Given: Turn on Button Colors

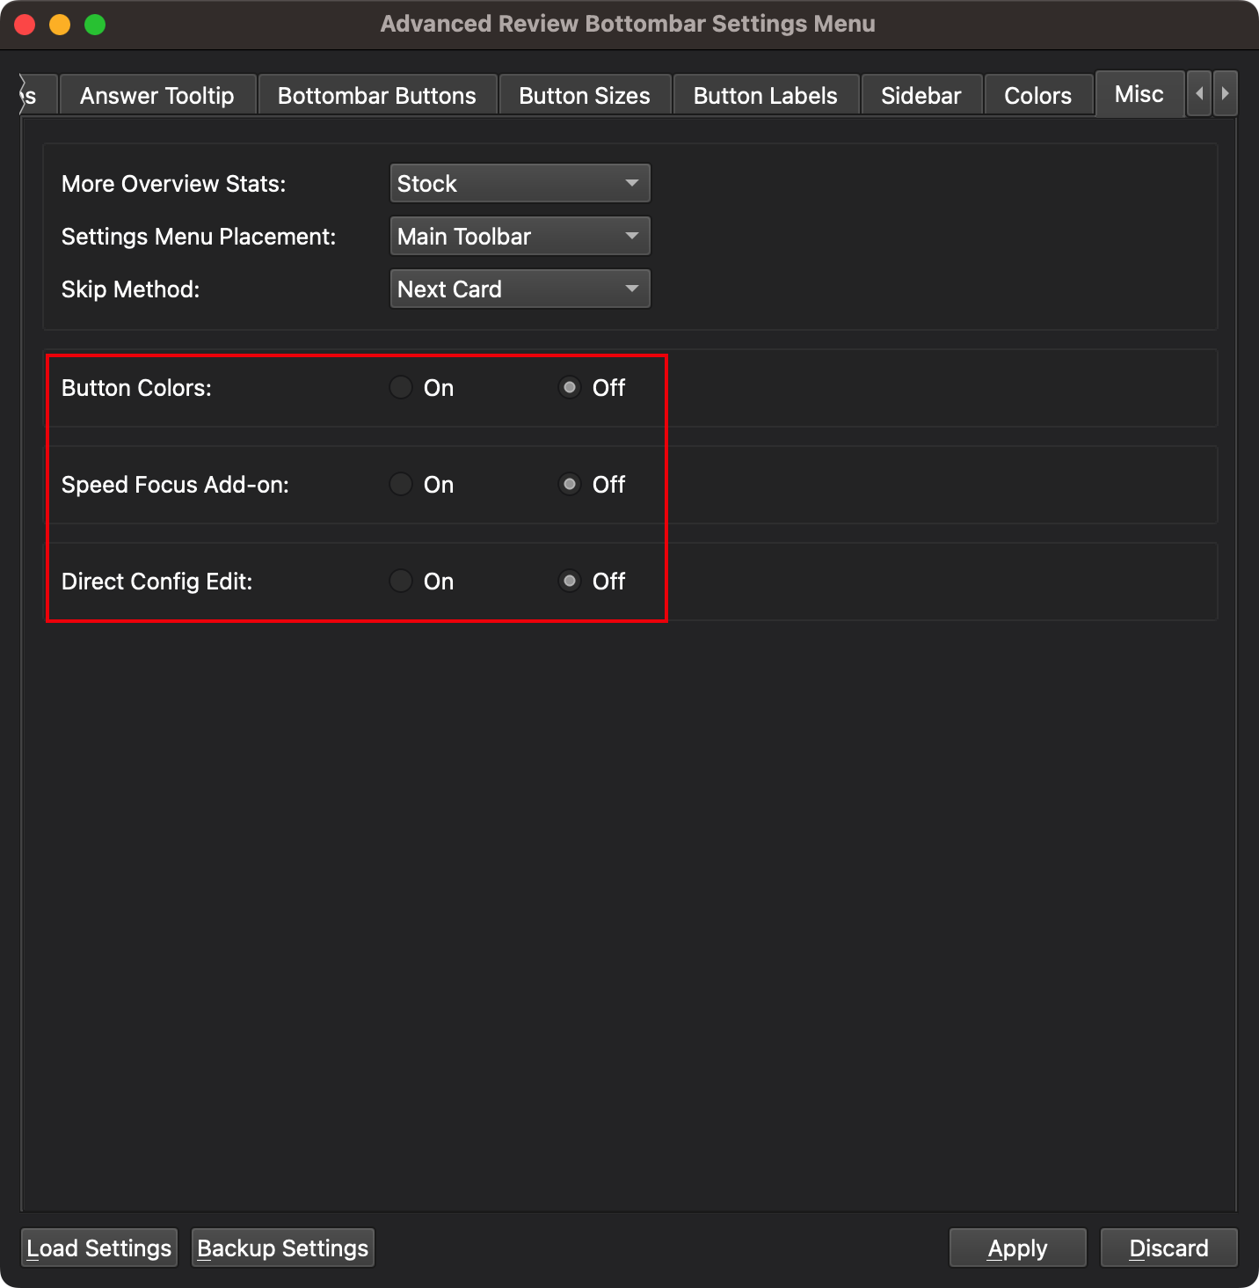Looking at the screenshot, I should (x=401, y=388).
